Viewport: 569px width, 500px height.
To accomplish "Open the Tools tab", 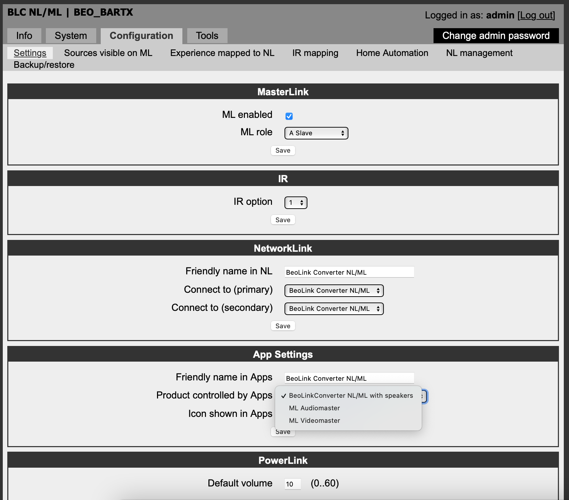I will [x=207, y=36].
